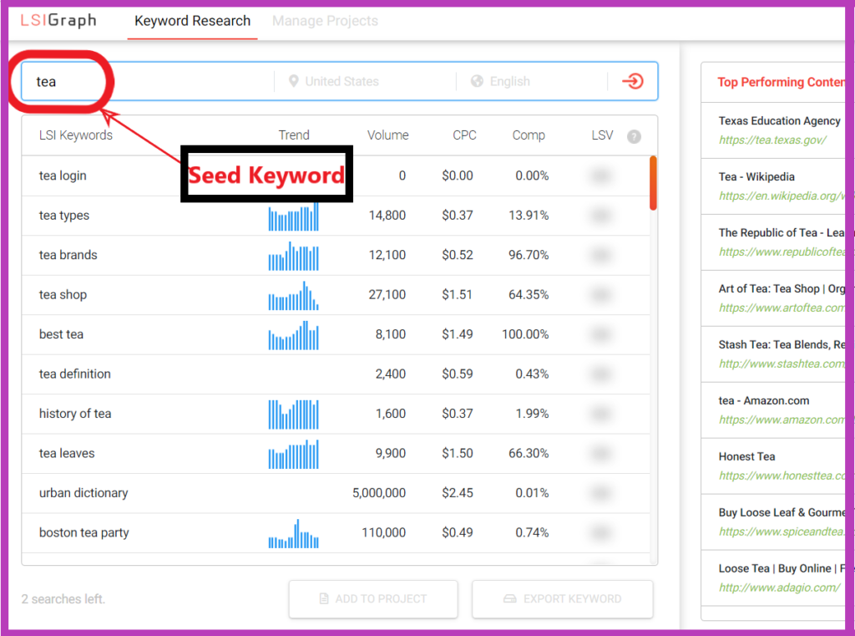Click the location pin icon beside United States

coord(293,81)
